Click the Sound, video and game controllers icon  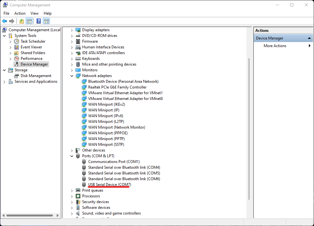coord(78,213)
